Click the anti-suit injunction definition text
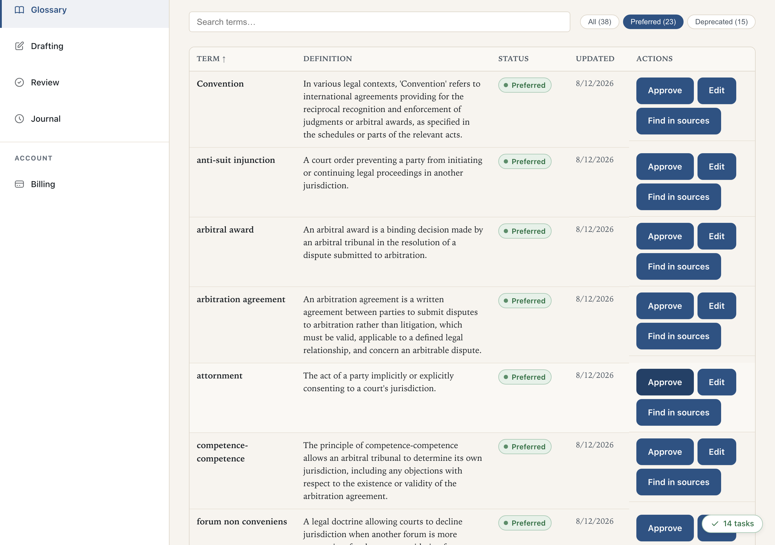The width and height of the screenshot is (775, 545). [x=393, y=173]
